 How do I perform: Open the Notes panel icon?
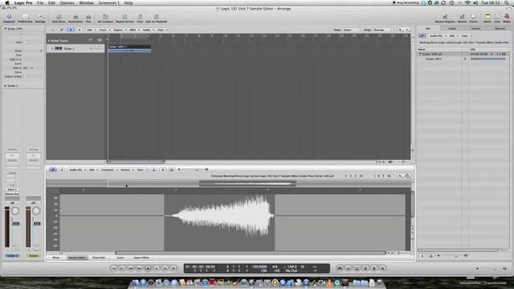(487, 18)
